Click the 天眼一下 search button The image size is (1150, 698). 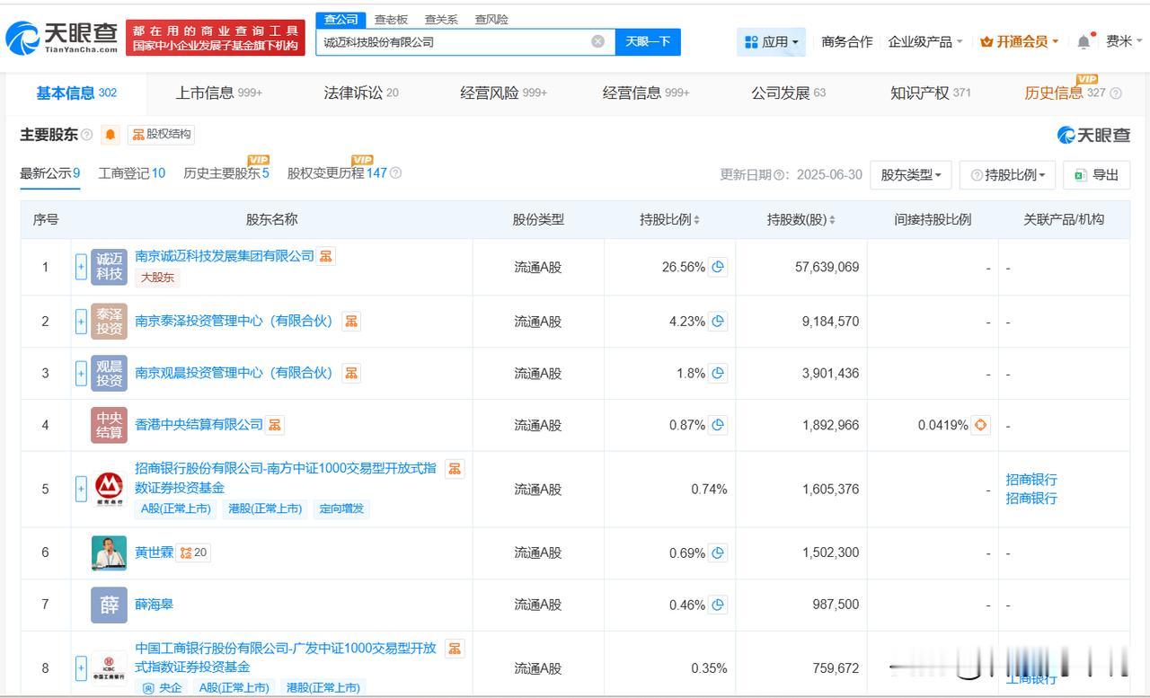(647, 41)
